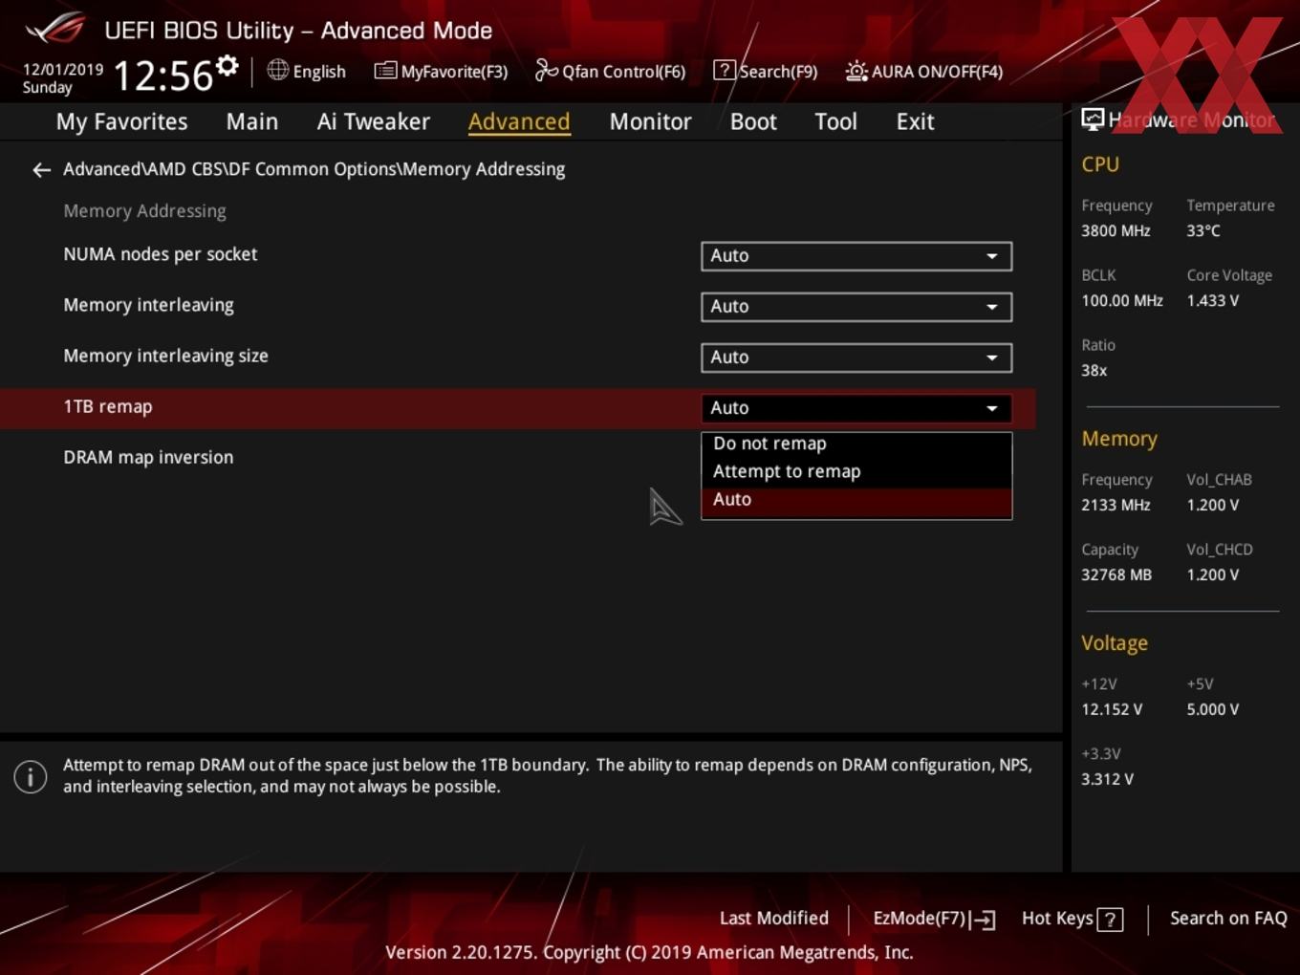Launch Qfan Control(F6)
The image size is (1300, 975).
point(610,71)
